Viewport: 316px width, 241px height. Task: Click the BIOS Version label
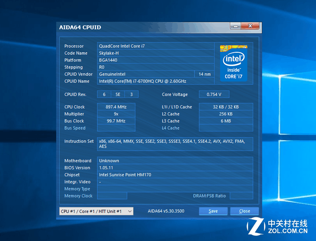(77, 167)
